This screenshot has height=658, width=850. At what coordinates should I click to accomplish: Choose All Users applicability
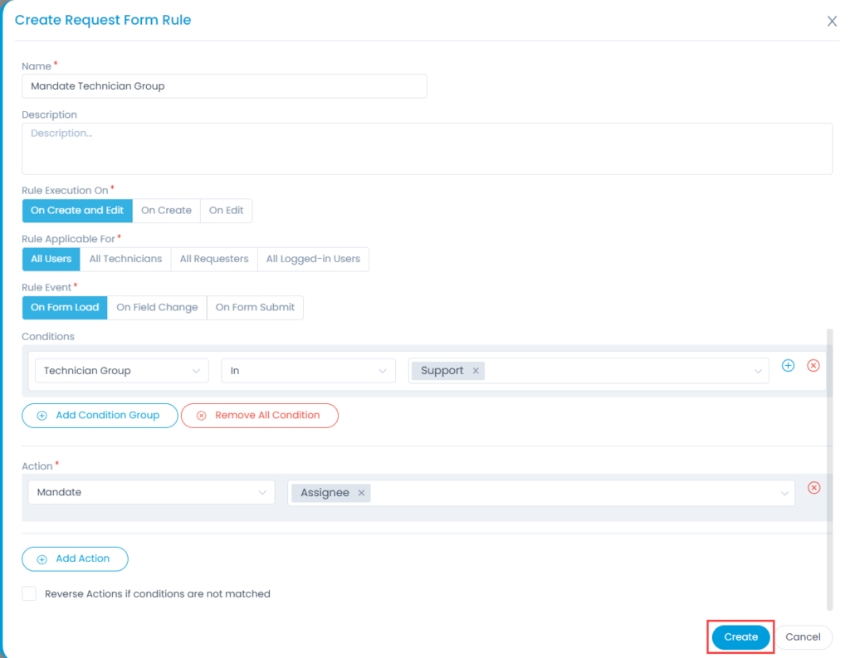[51, 259]
